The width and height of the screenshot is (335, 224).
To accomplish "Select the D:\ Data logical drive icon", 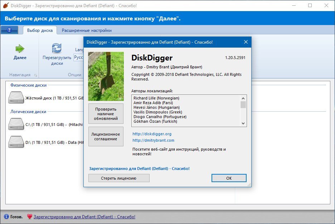I will coord(16,142).
